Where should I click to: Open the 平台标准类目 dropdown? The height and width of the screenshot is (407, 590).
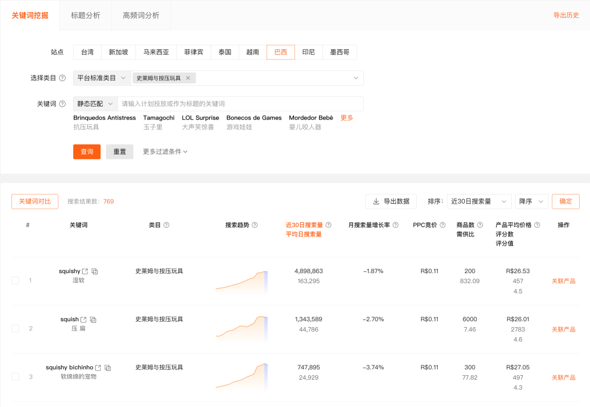tap(102, 78)
